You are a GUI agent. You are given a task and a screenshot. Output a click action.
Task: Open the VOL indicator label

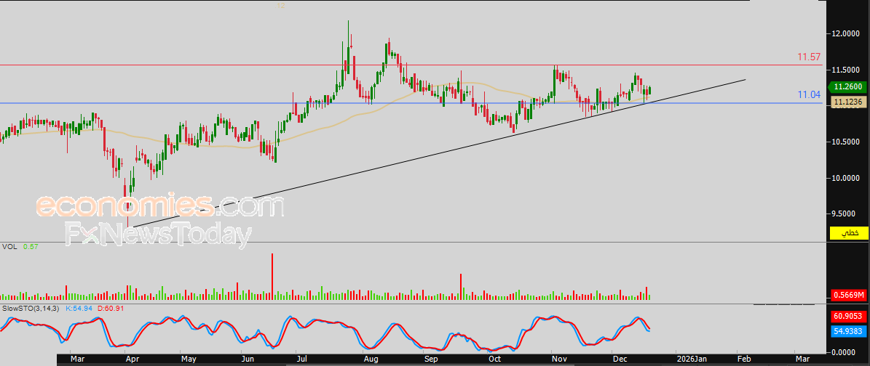pos(10,247)
